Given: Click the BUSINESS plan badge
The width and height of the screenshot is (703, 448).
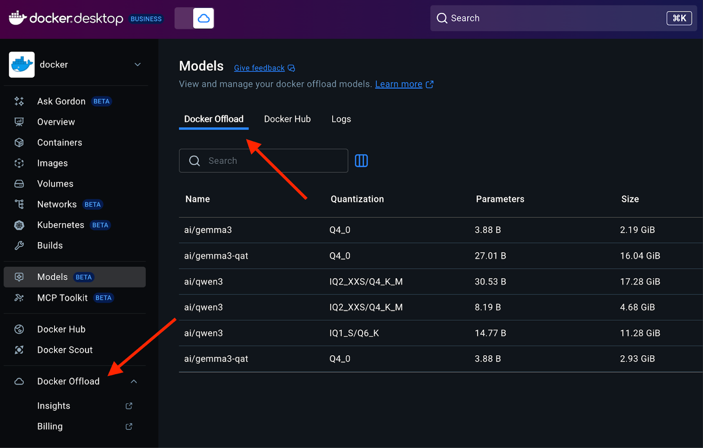Looking at the screenshot, I should [x=146, y=19].
